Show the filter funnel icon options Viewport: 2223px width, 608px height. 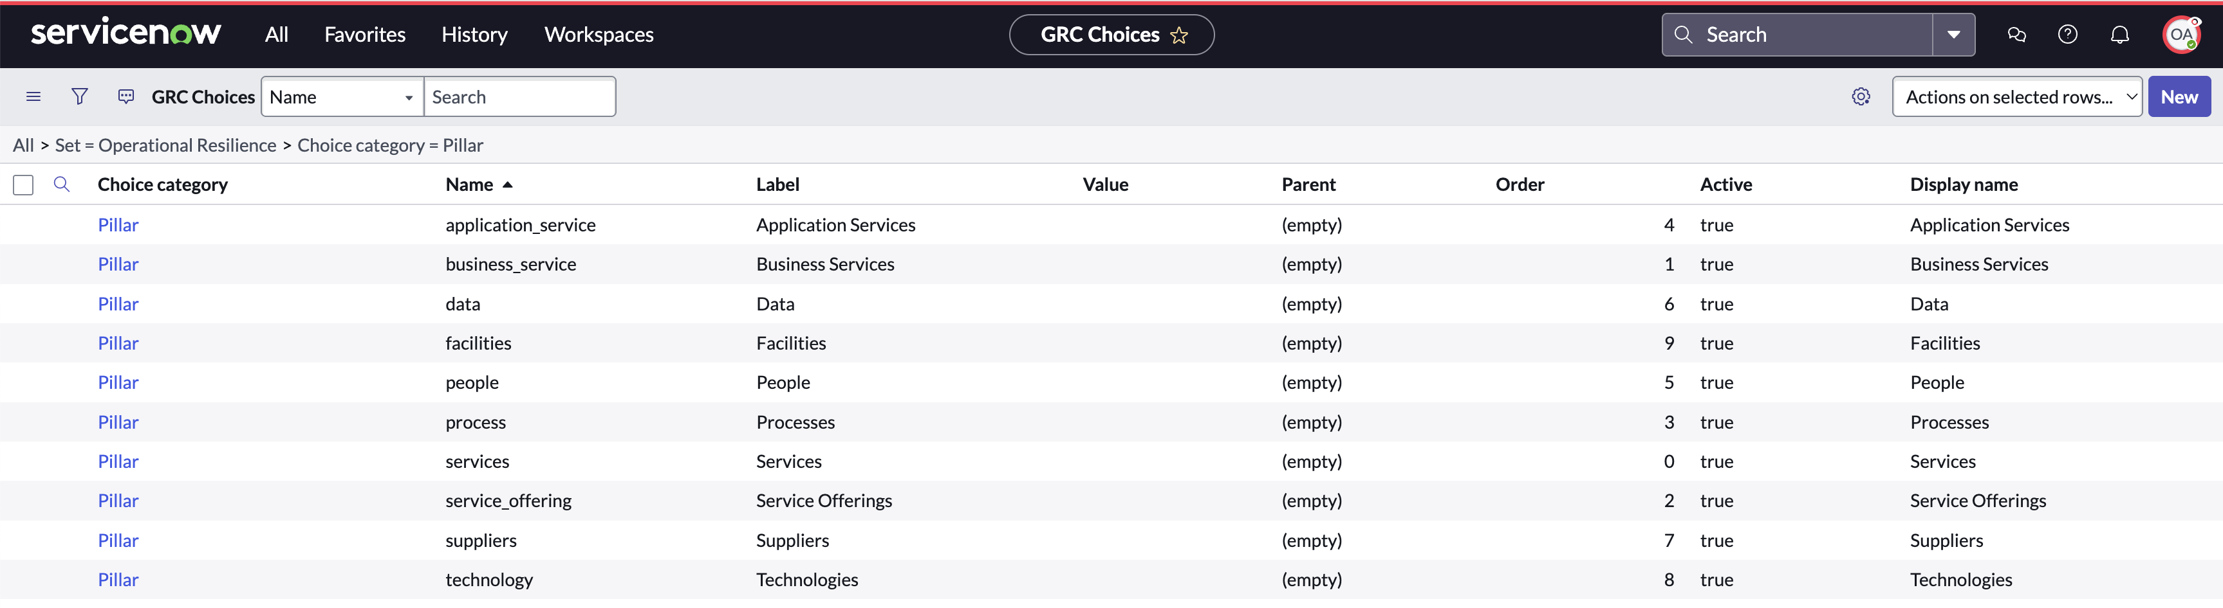click(x=79, y=96)
